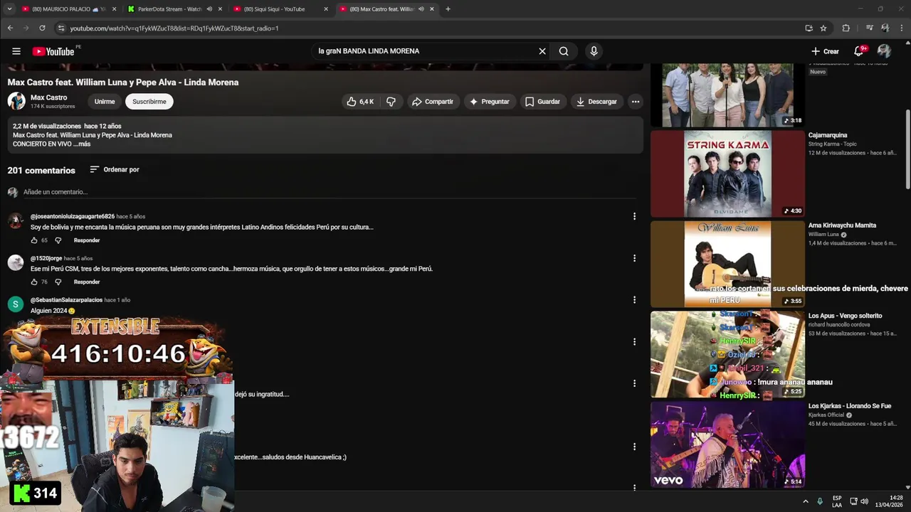Image resolution: width=911 pixels, height=512 pixels.
Task: Open new browser tab with plus
Action: [448, 9]
